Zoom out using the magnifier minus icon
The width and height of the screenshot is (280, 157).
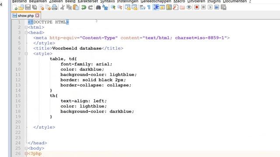pyautogui.click(x=119, y=7)
